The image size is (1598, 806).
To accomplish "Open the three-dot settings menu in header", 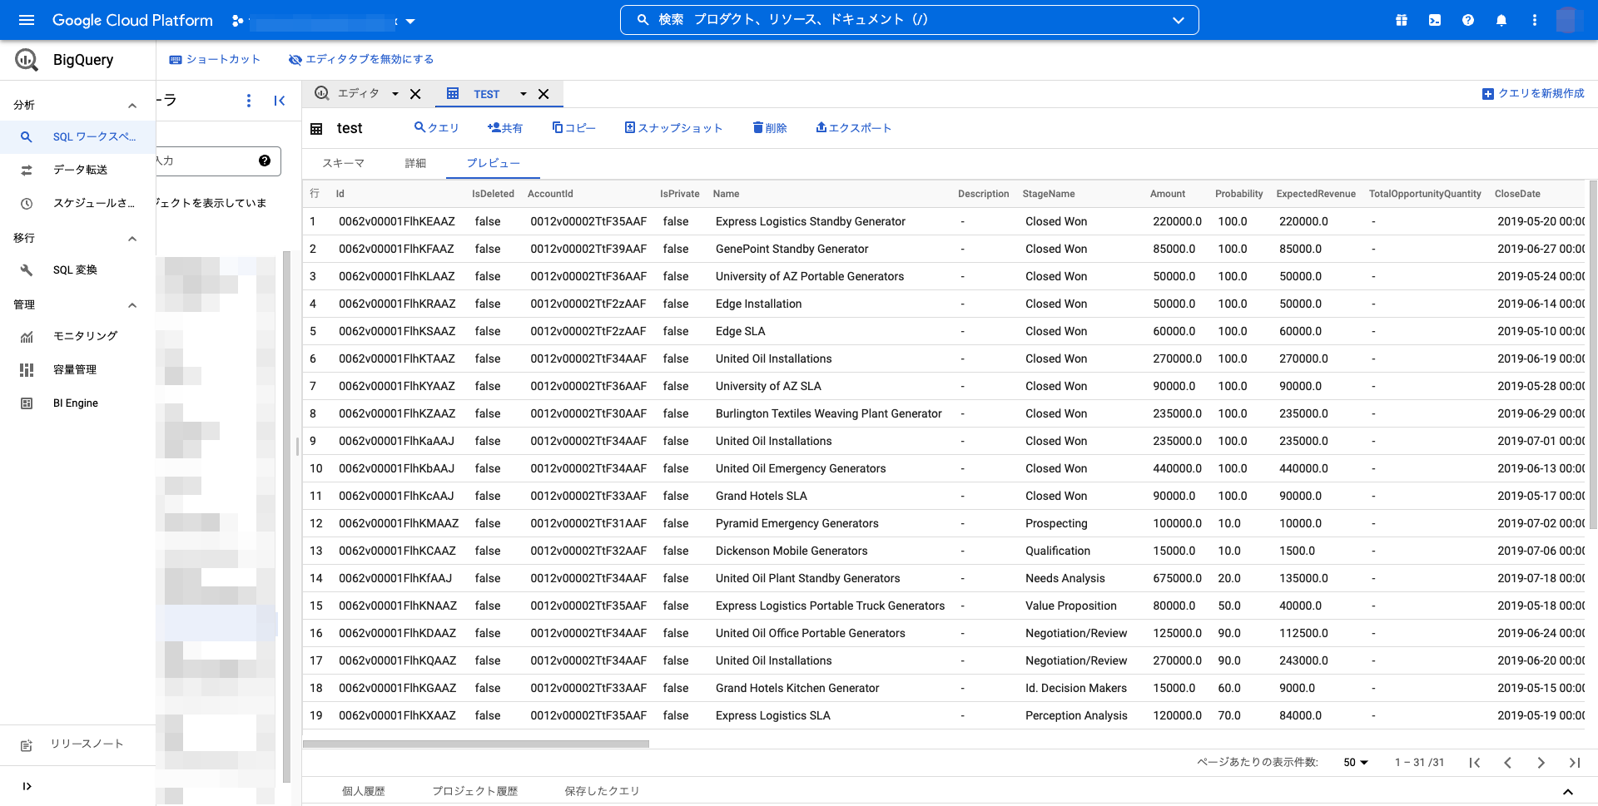I will pos(1535,20).
